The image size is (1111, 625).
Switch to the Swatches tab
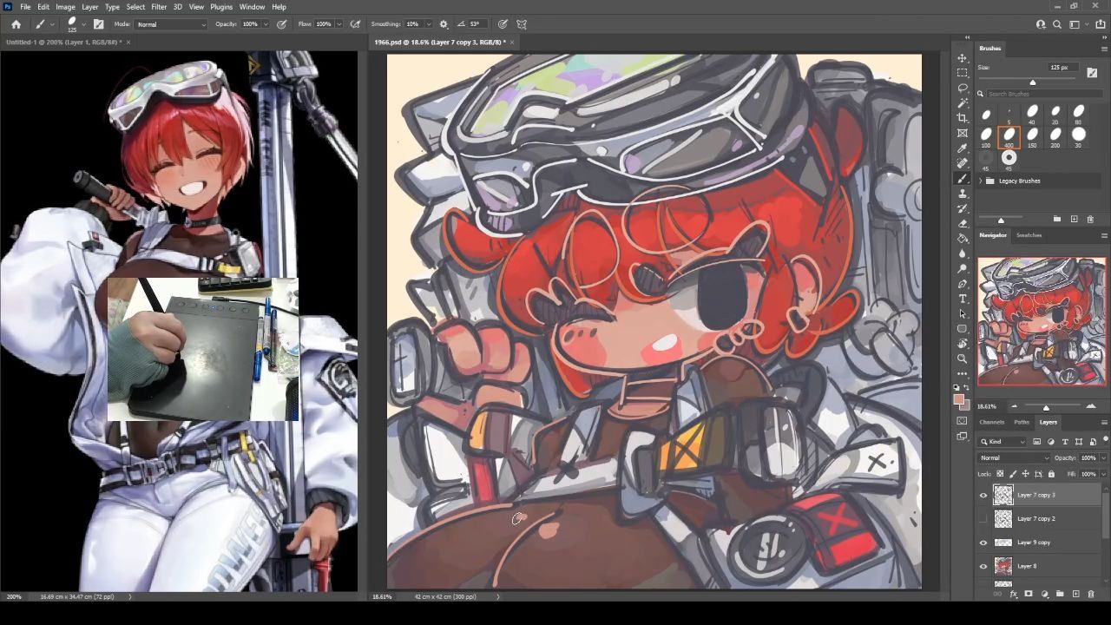point(1029,235)
